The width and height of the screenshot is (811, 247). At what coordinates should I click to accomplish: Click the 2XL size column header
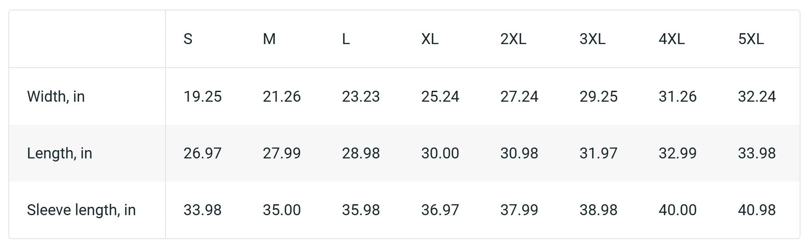513,39
